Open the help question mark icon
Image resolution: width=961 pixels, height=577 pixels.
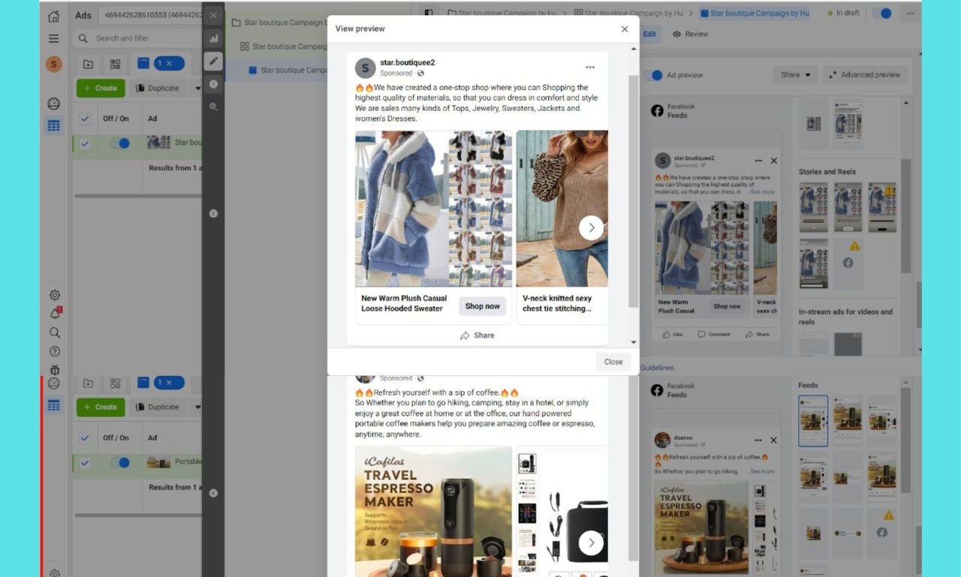[x=54, y=351]
